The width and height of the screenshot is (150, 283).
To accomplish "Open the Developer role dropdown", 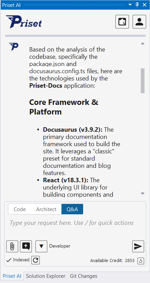I will coord(41,246).
